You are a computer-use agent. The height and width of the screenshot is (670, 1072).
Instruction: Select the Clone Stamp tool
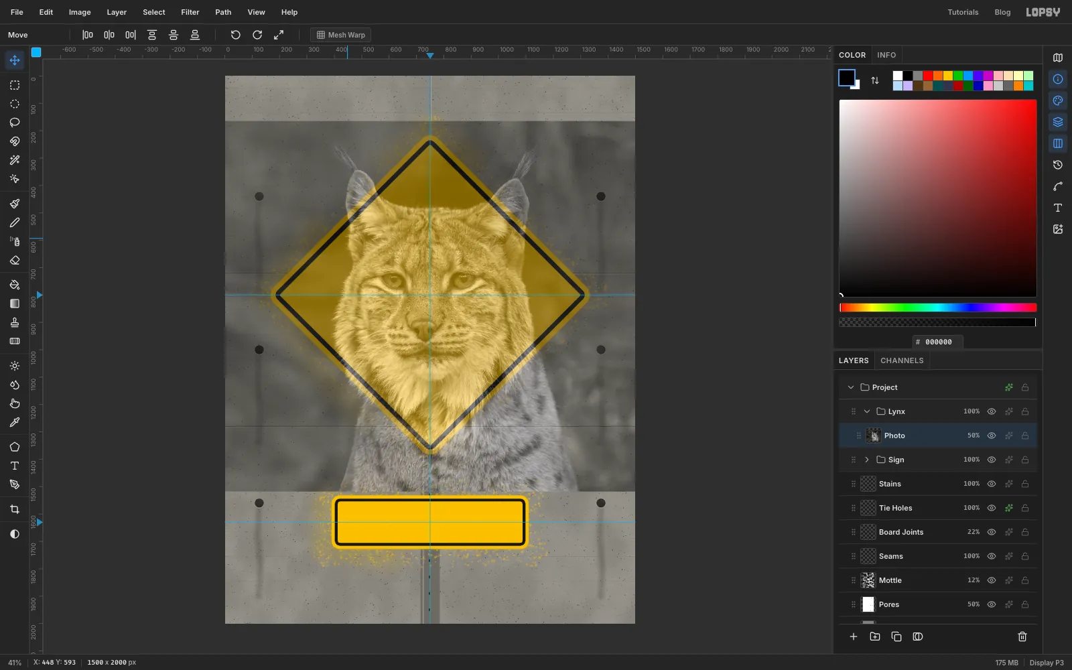pyautogui.click(x=14, y=322)
